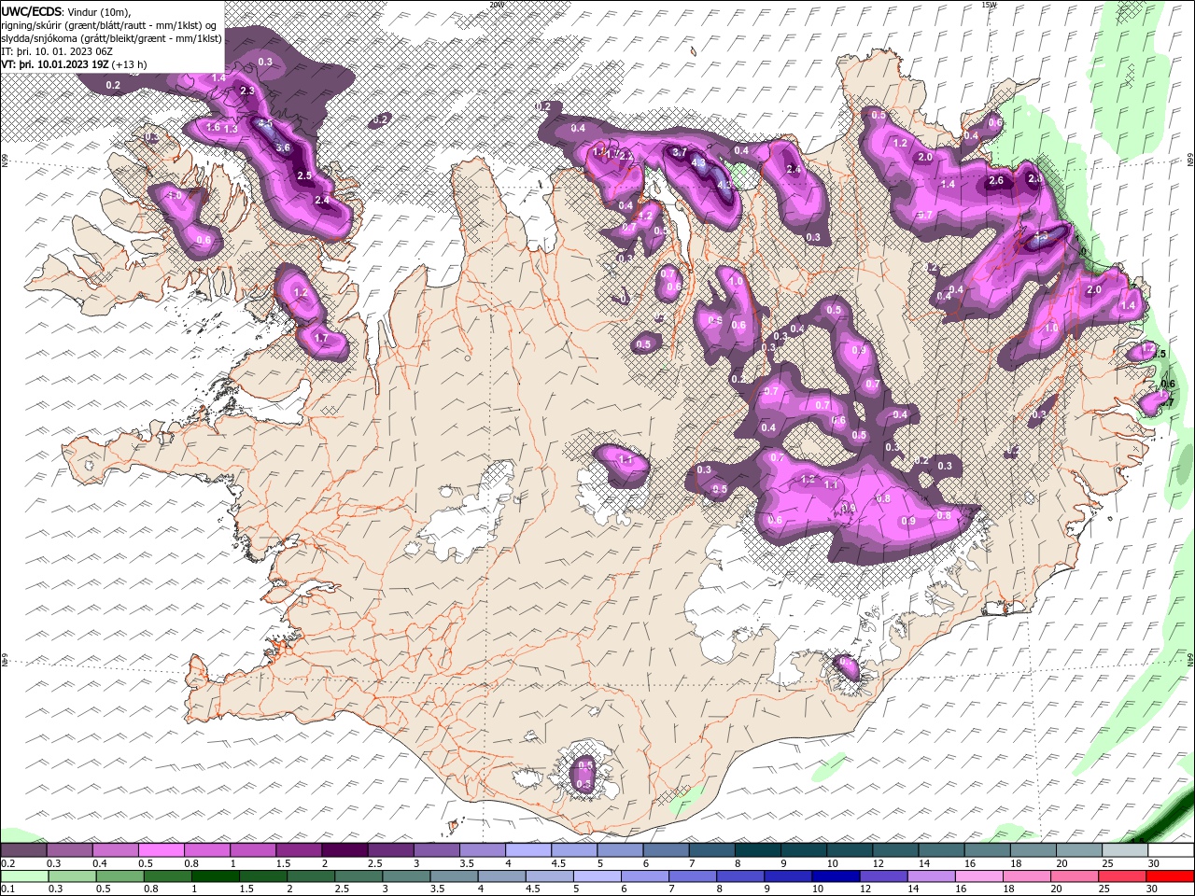1195x896 pixels.
Task: Pick the top legend swatch between 4 and 4.5
Action: (x=527, y=850)
